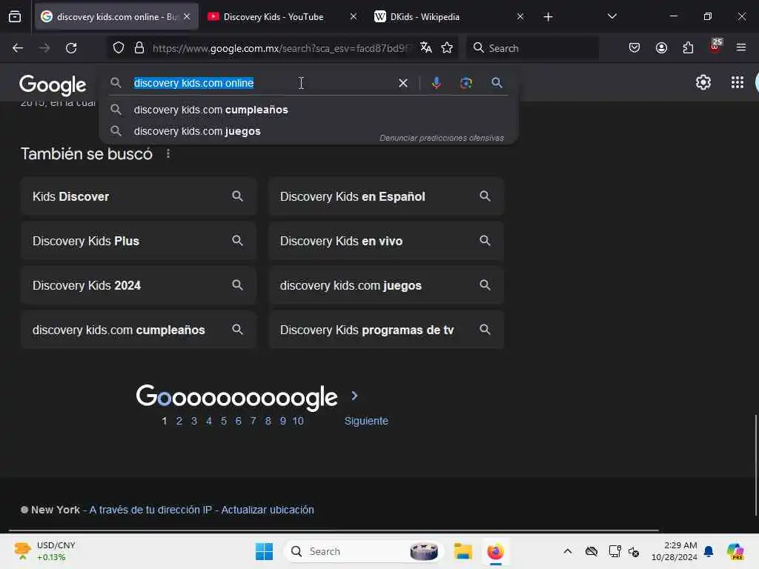The image size is (759, 569).
Task: Go back to previous page
Action: pos(18,48)
